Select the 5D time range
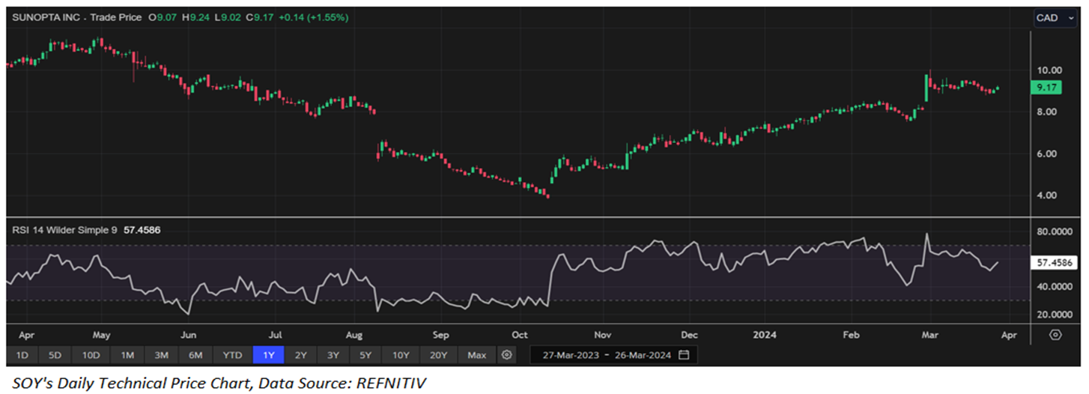Screen dimensions: 1089x394 56,354
